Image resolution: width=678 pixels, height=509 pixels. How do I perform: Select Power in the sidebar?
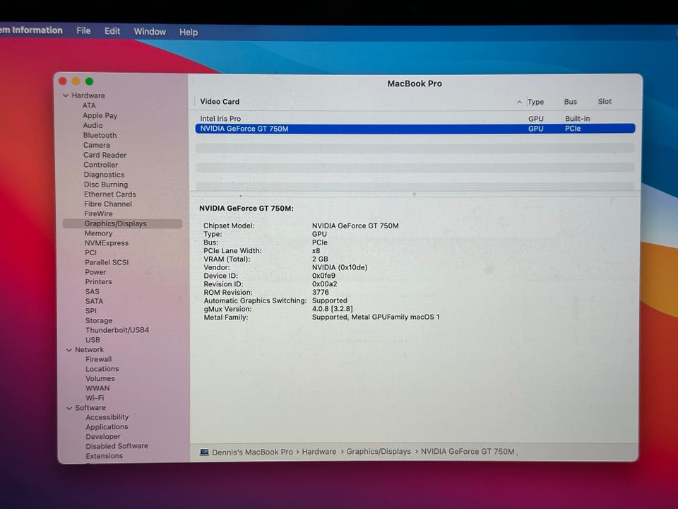(95, 272)
